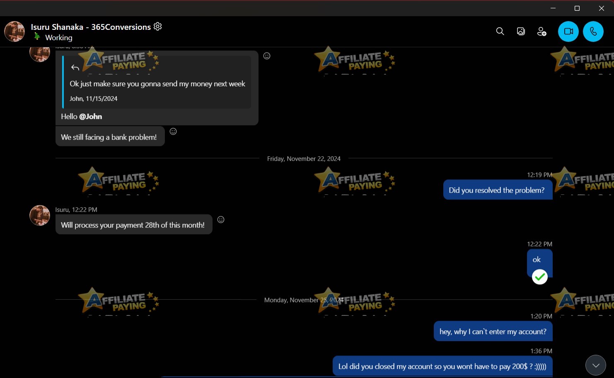Viewport: 614px width, 378px height.
Task: Select the "hey, why I can't enter my account?" message
Action: point(493,331)
